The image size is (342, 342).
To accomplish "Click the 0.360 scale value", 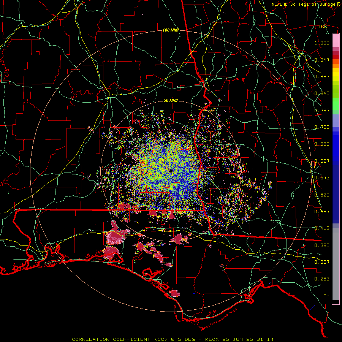I will pos(322,245).
